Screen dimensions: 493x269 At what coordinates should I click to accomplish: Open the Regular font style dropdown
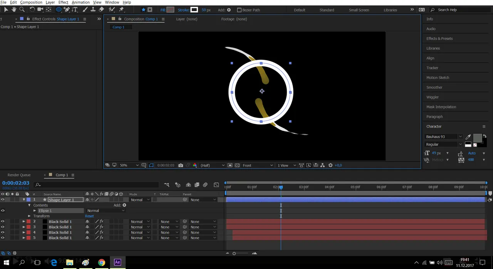pos(444,144)
